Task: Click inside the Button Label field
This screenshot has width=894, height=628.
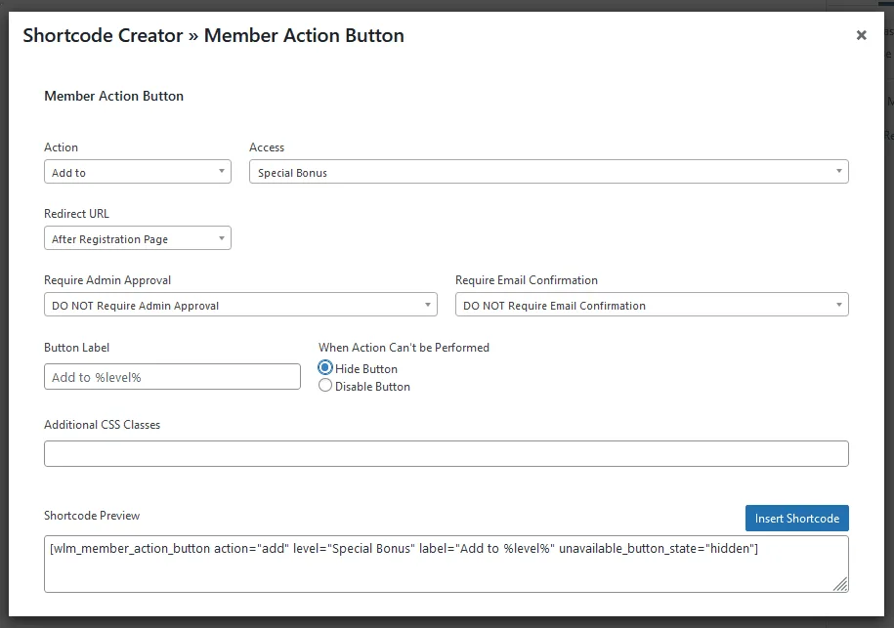Action: 171,376
